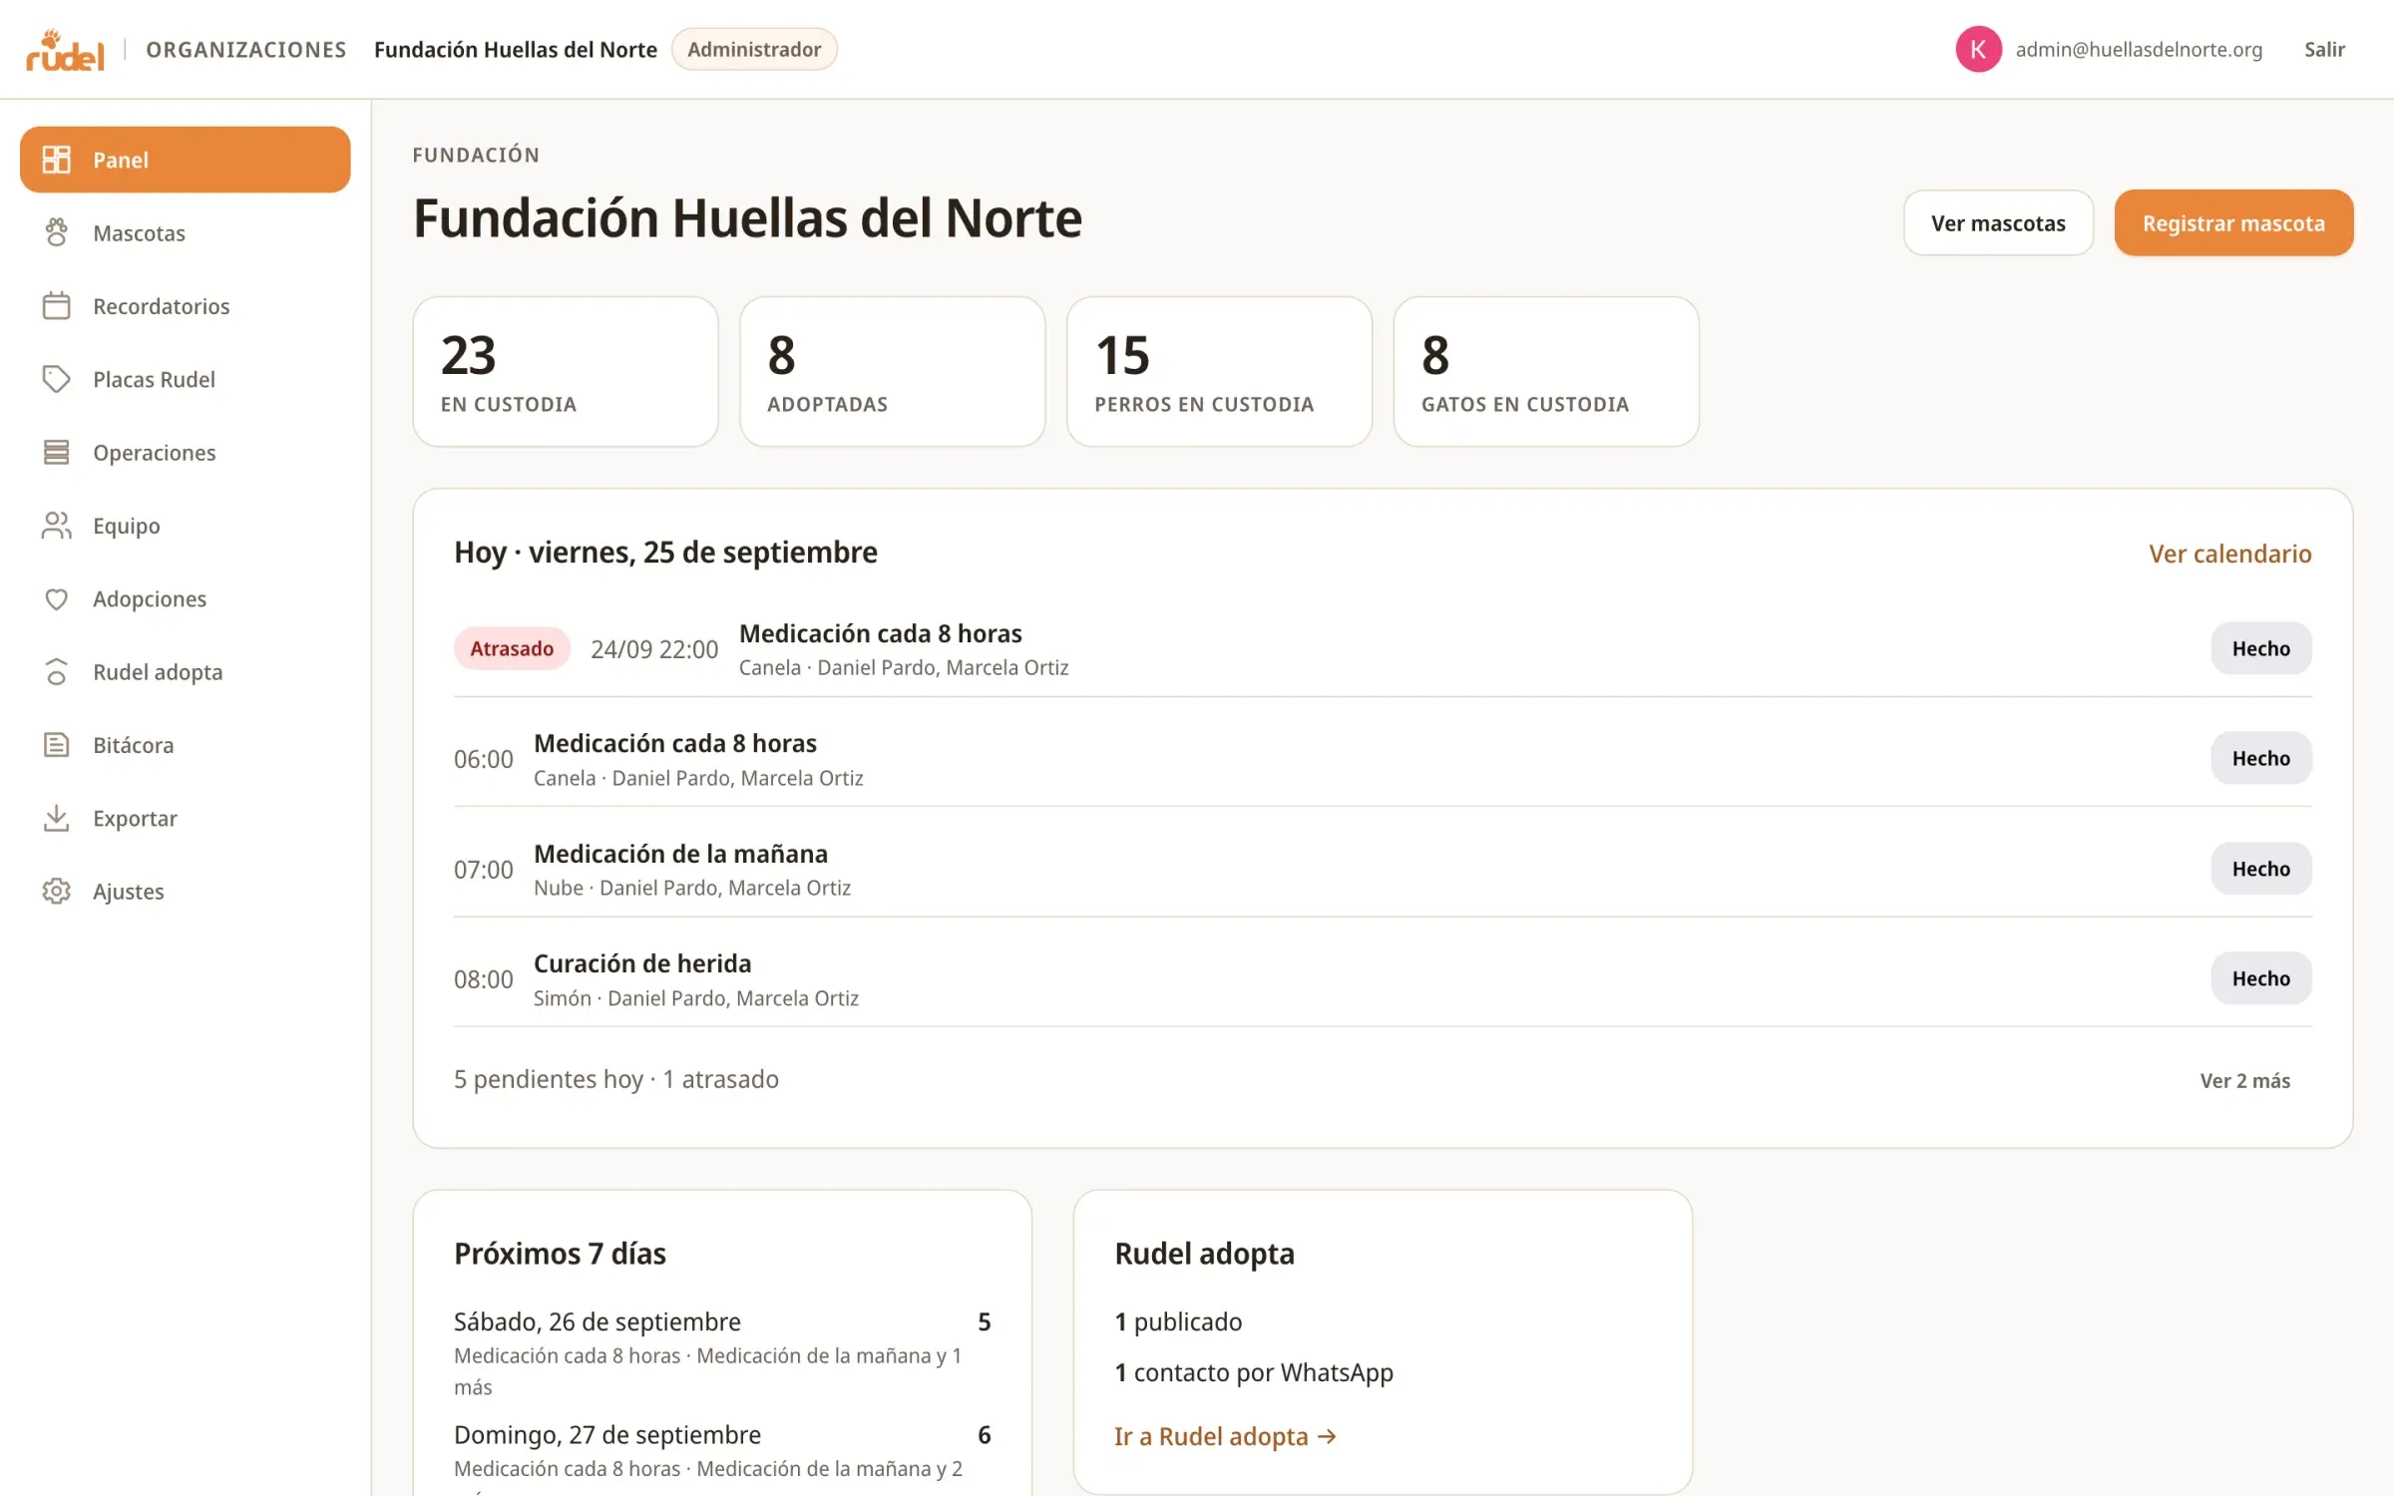Mark Medicación de la mañana as Hecho
2394x1496 pixels.
[2260, 869]
